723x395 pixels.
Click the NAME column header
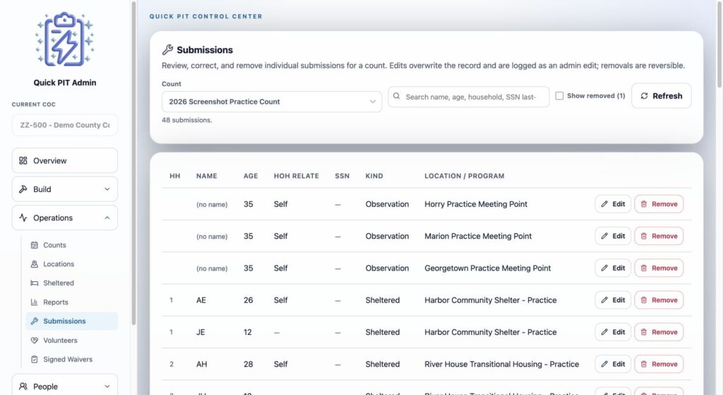(207, 176)
